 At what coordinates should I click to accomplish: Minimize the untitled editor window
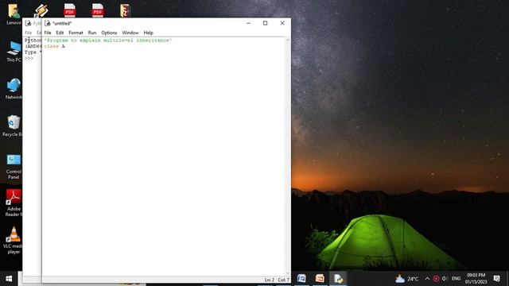248,23
